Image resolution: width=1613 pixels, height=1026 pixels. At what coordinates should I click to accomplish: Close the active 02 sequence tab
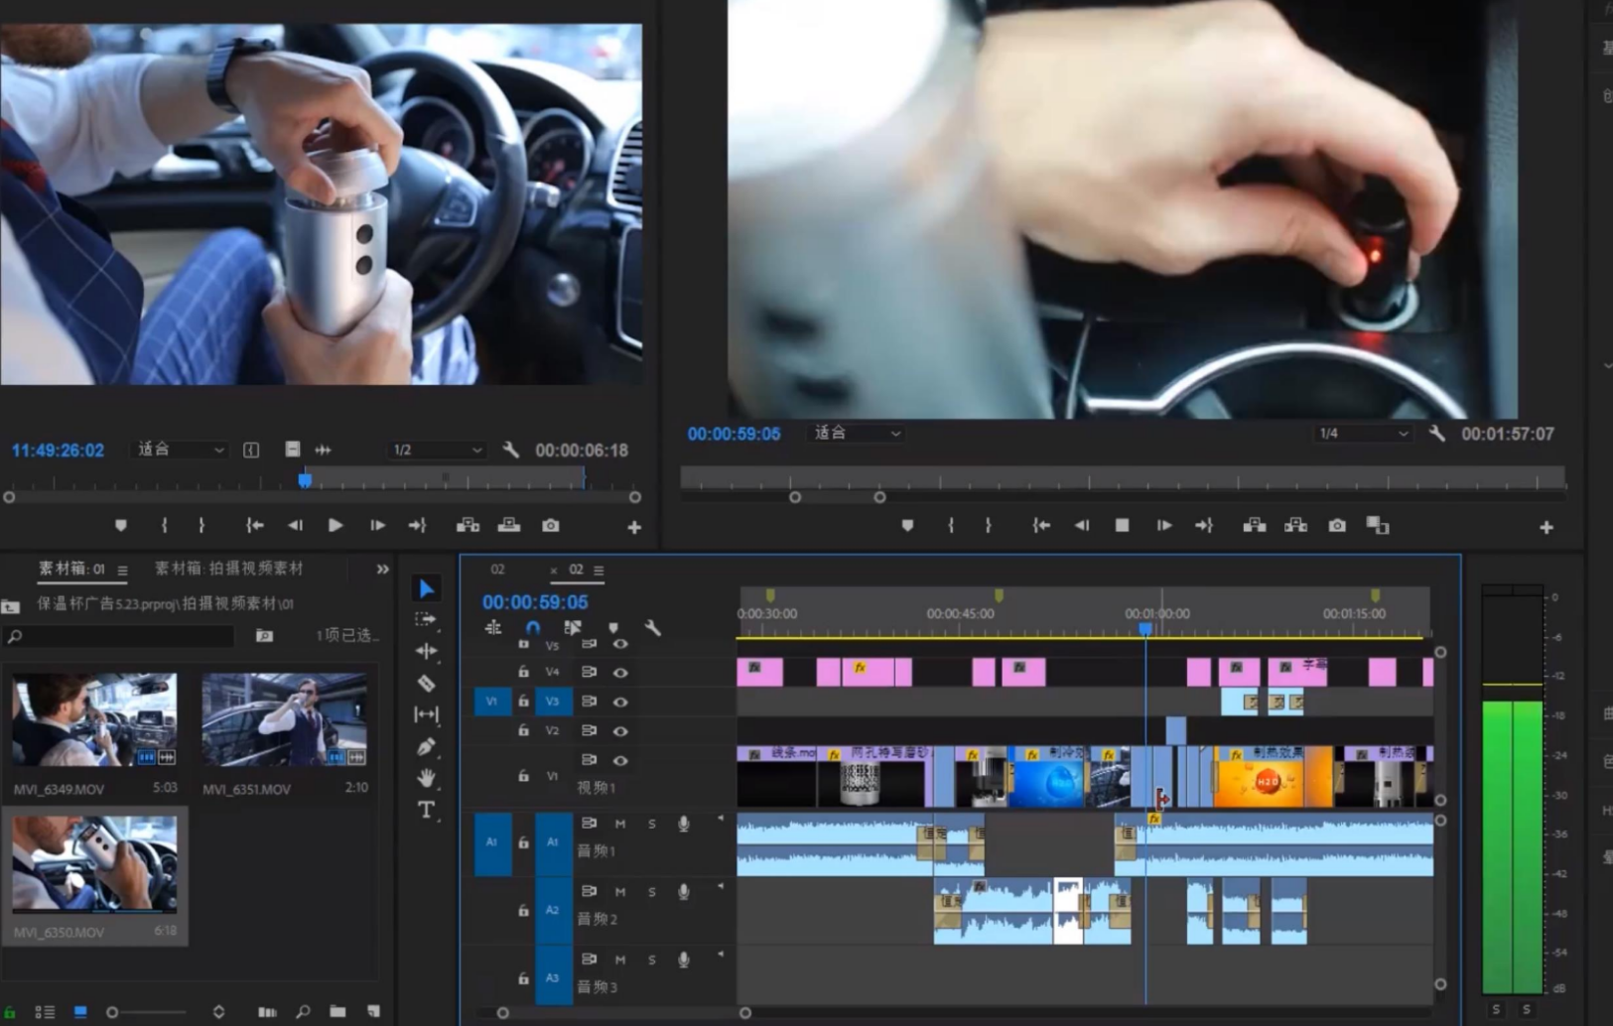[x=553, y=571]
